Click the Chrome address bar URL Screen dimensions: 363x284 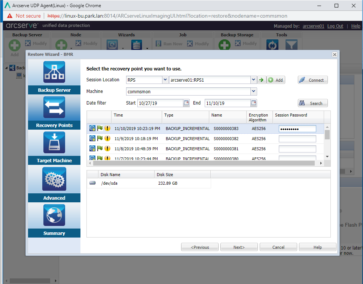[x=167, y=16]
